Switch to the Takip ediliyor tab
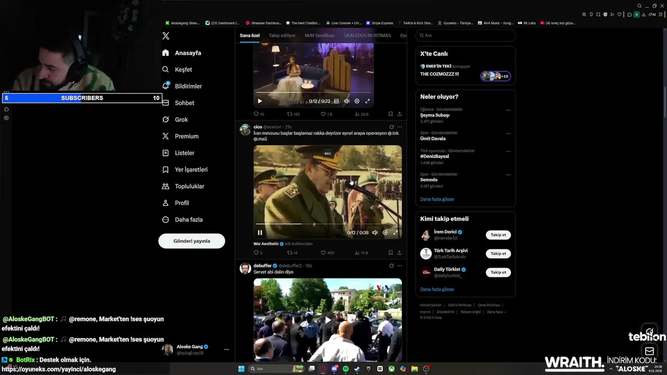This screenshot has width=667, height=375. click(282, 35)
